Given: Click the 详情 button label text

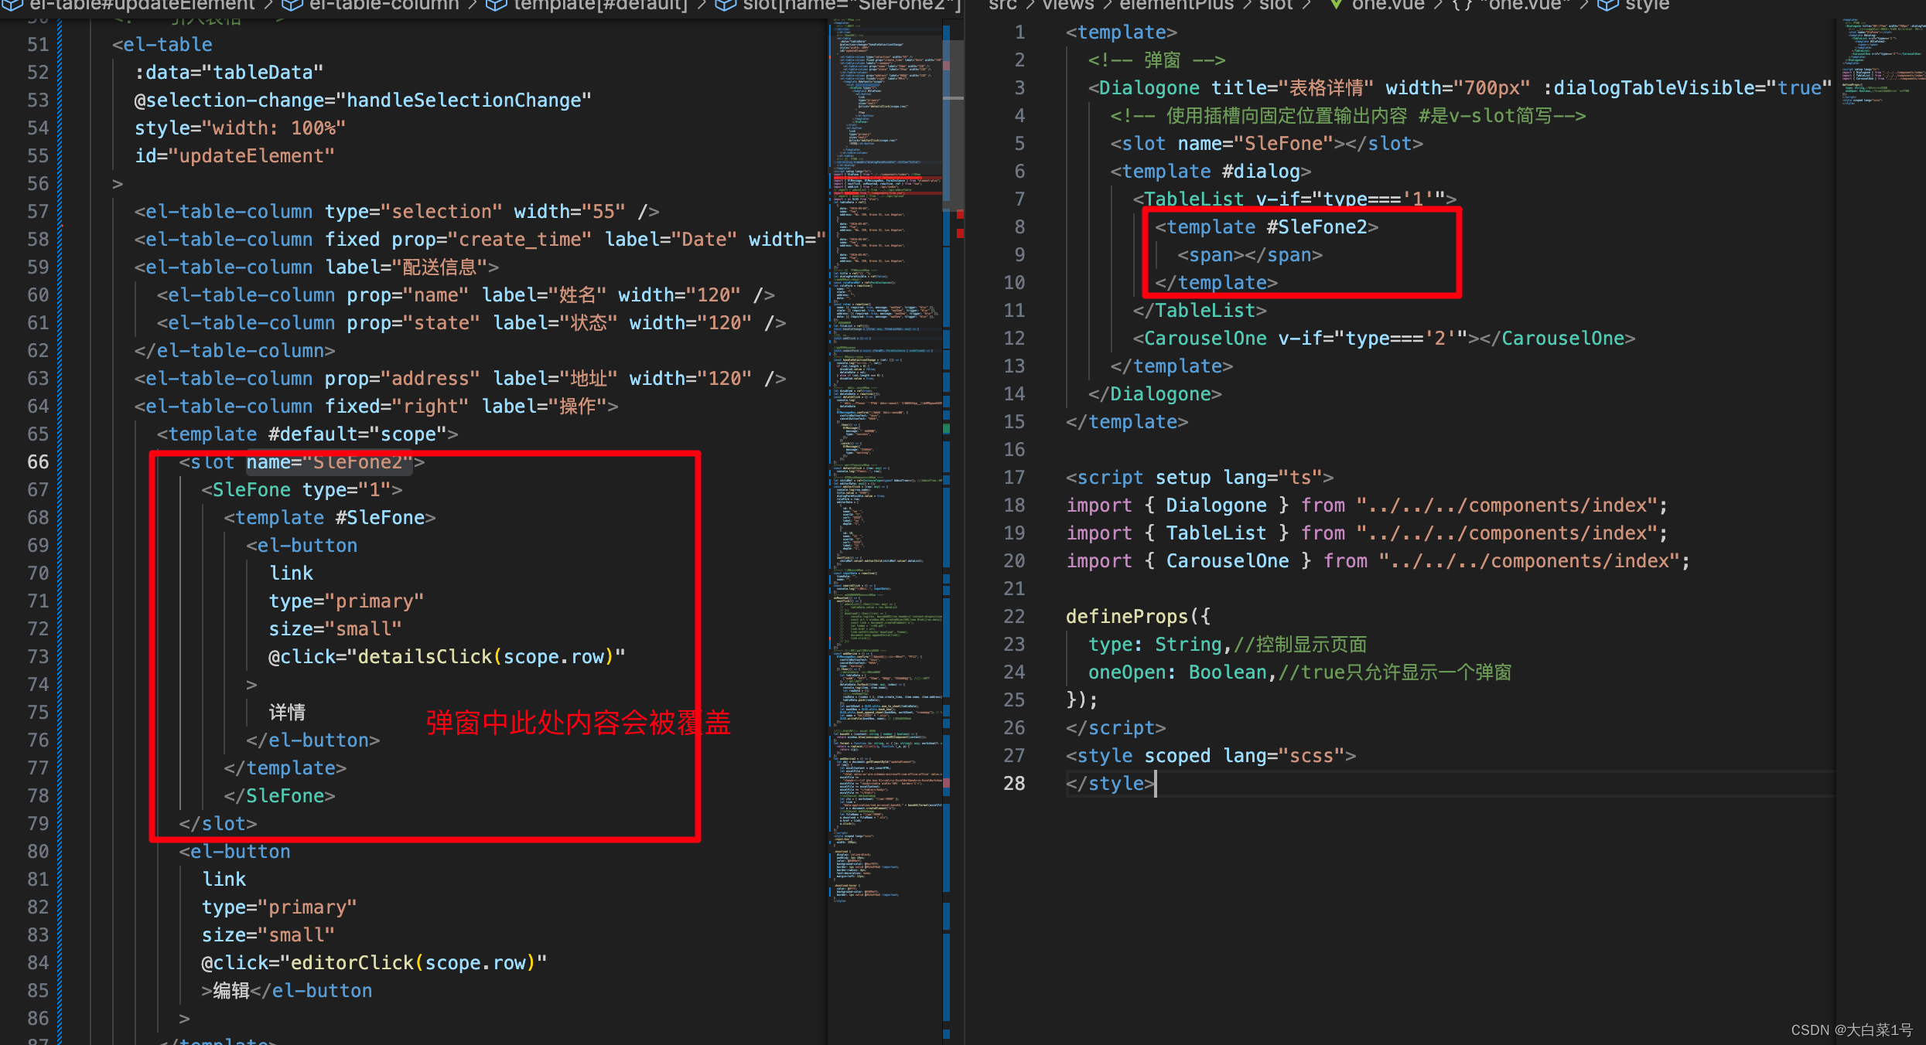Looking at the screenshot, I should [x=287, y=713].
